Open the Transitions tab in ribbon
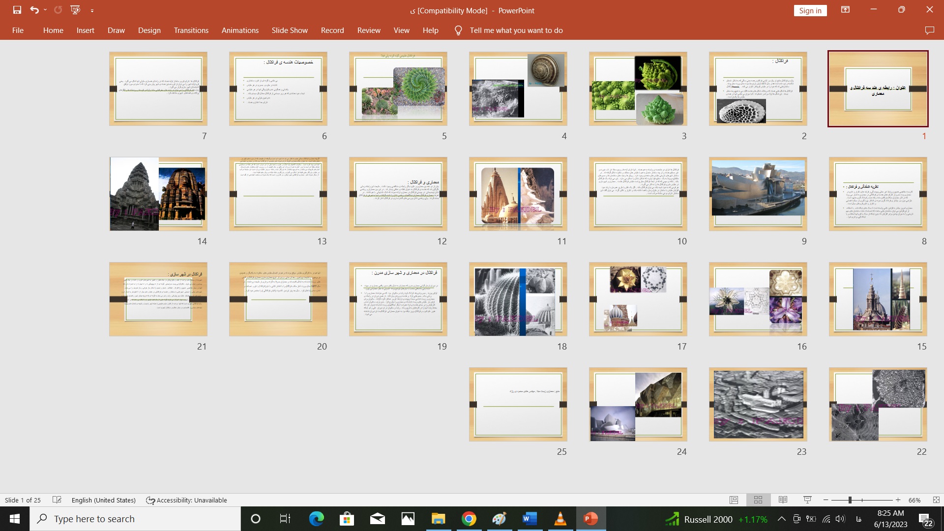This screenshot has width=944, height=531. [191, 30]
